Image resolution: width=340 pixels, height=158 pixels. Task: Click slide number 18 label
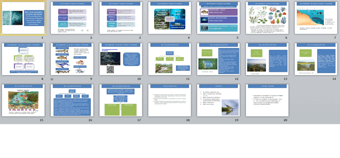click(188, 120)
